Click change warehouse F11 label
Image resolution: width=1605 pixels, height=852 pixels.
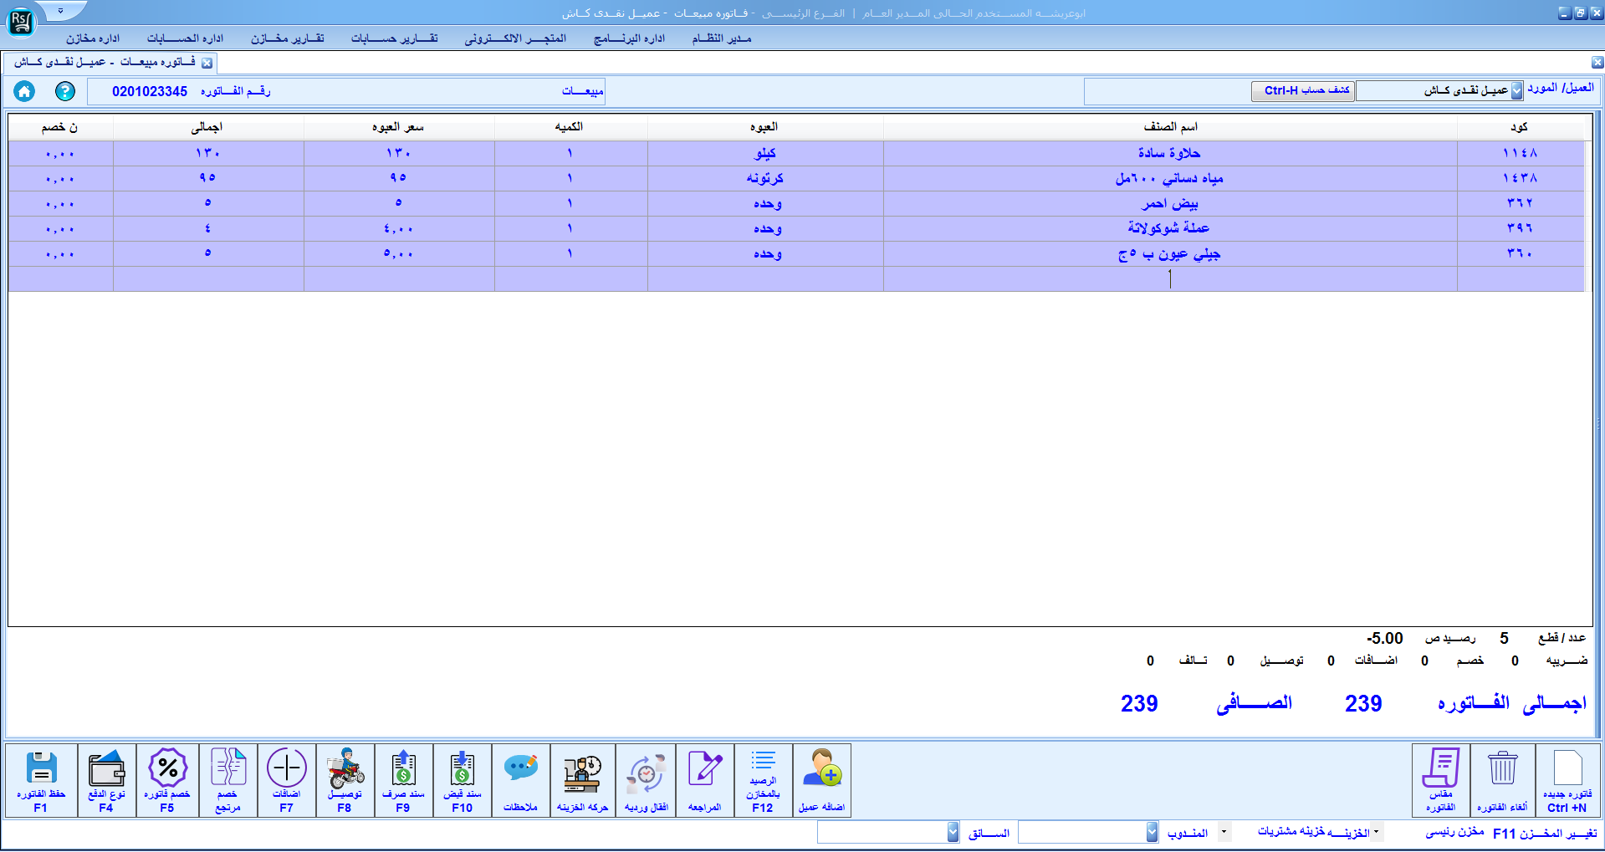(1545, 833)
